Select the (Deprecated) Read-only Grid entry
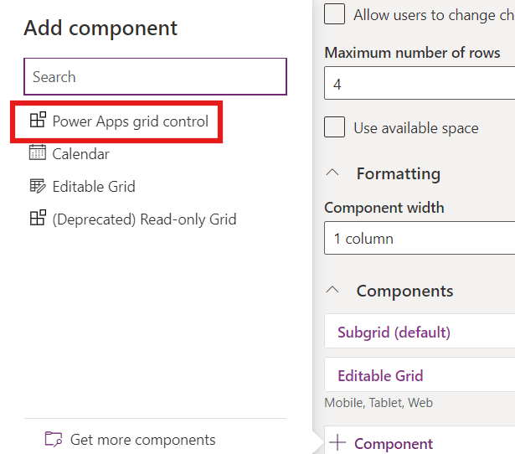The width and height of the screenshot is (515, 454). [144, 219]
